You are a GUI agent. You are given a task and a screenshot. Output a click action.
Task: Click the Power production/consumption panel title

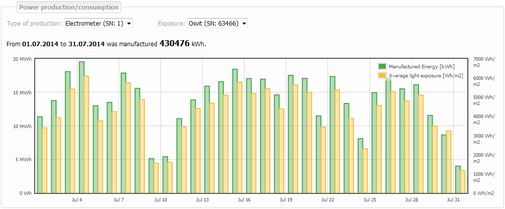[x=68, y=8]
